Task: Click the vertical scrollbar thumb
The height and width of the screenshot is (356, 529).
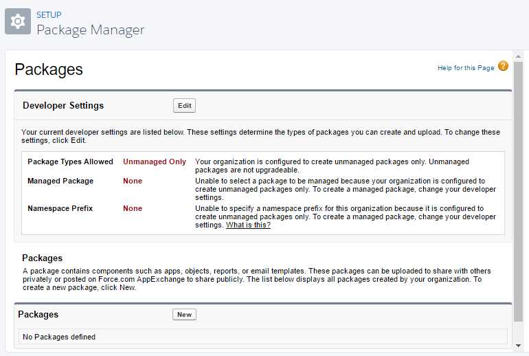Action: click(x=518, y=191)
